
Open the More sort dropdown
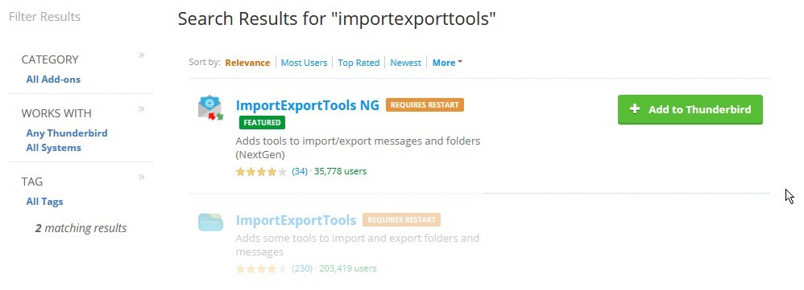(447, 63)
